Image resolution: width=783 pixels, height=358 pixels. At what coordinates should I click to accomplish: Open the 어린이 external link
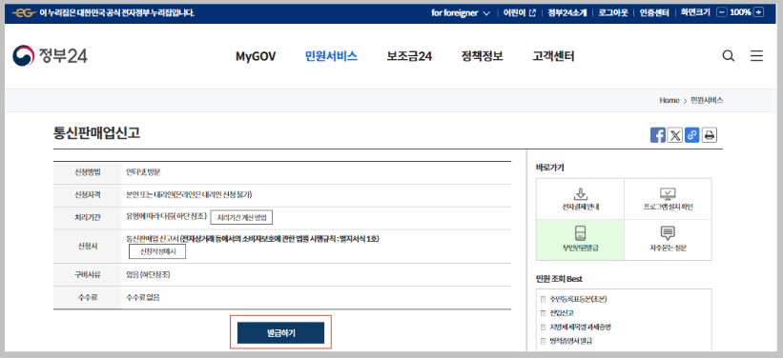(x=519, y=13)
